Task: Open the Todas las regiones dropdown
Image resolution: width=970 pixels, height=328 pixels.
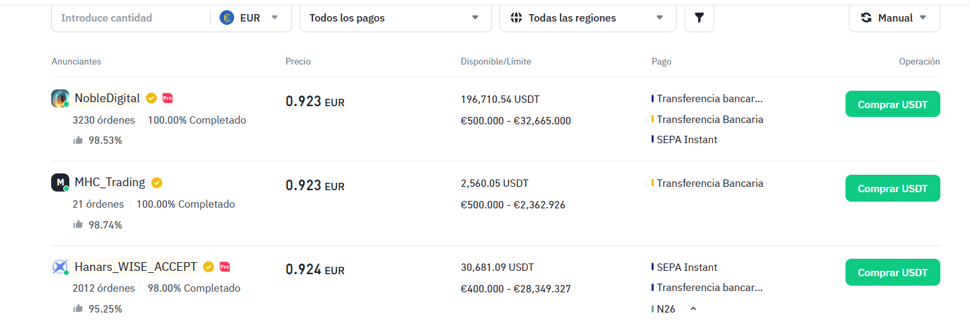Action: (x=588, y=18)
